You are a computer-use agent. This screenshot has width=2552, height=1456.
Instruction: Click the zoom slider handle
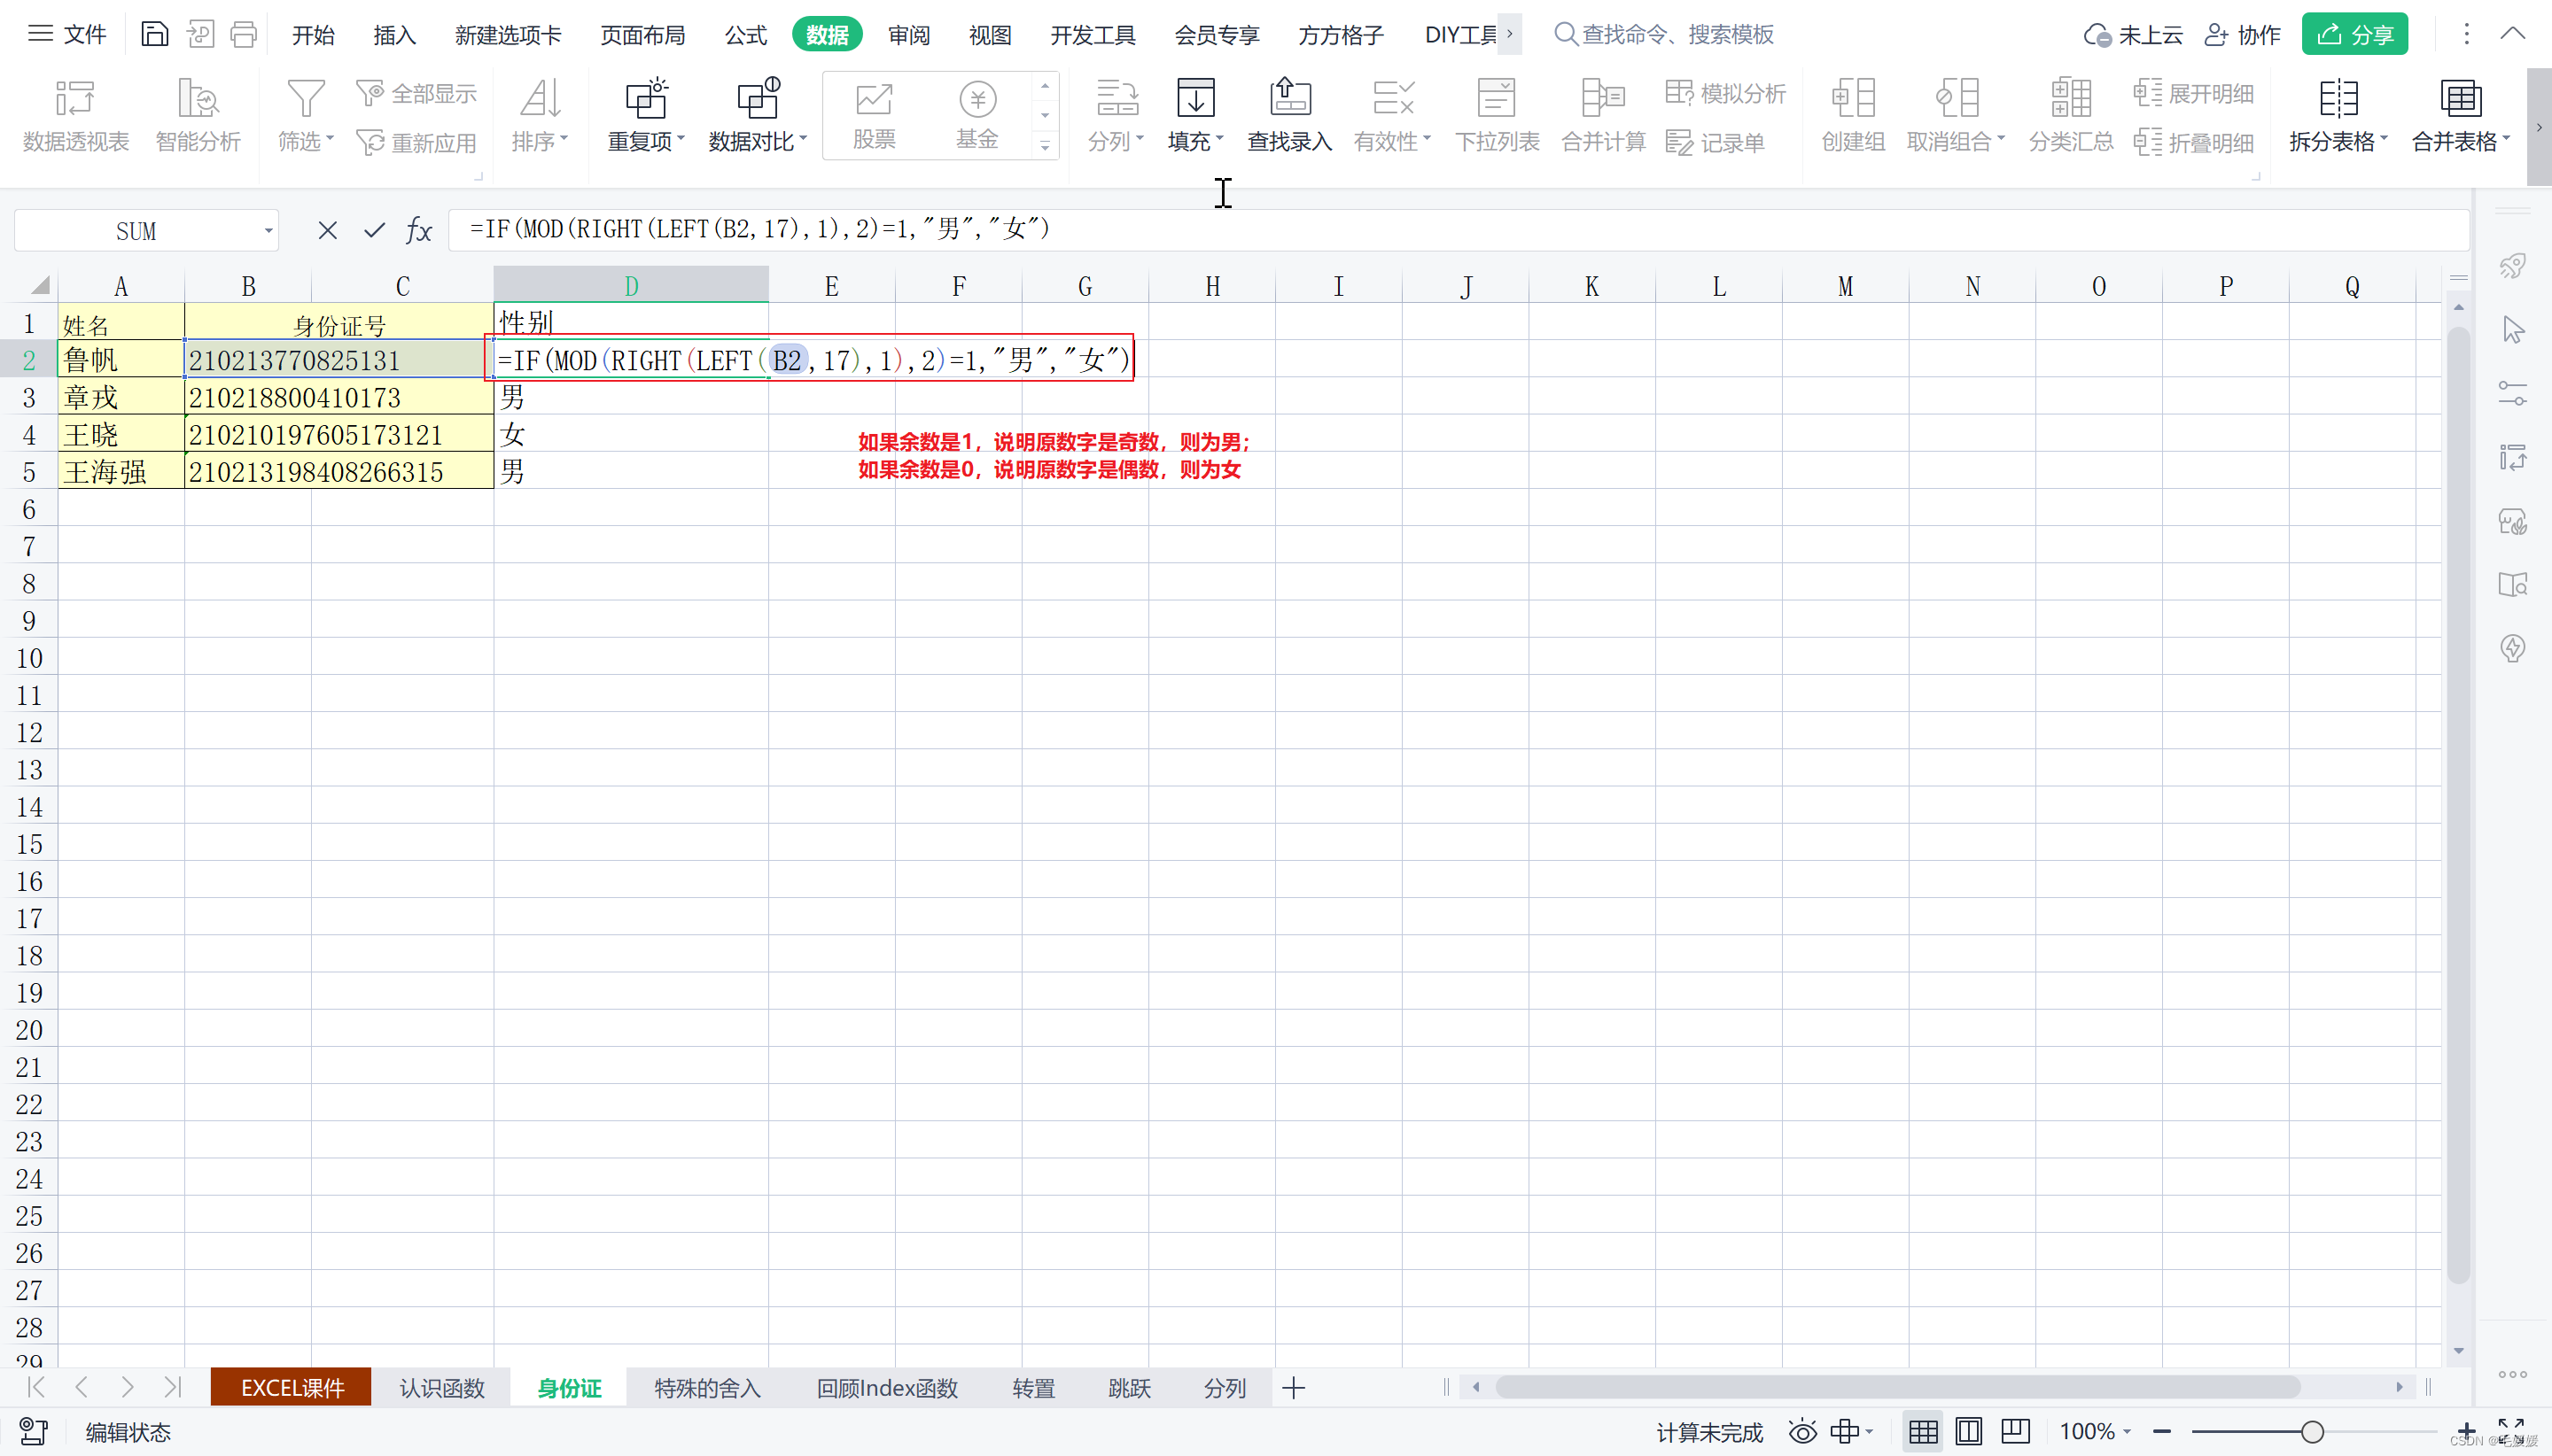[2312, 1432]
